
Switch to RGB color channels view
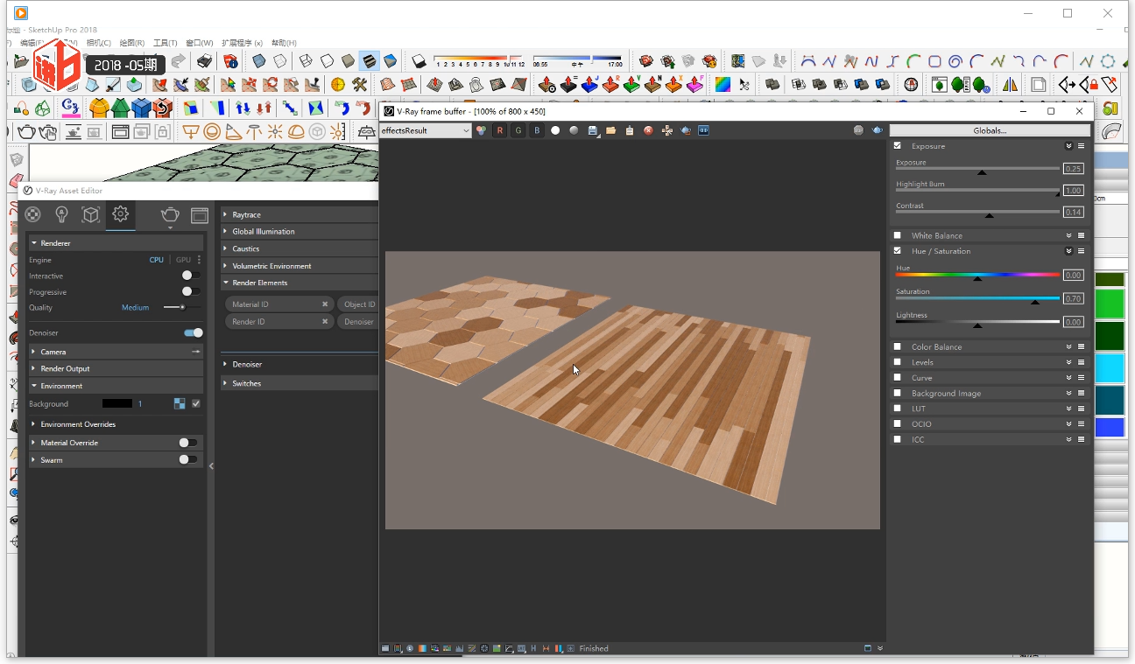click(481, 130)
